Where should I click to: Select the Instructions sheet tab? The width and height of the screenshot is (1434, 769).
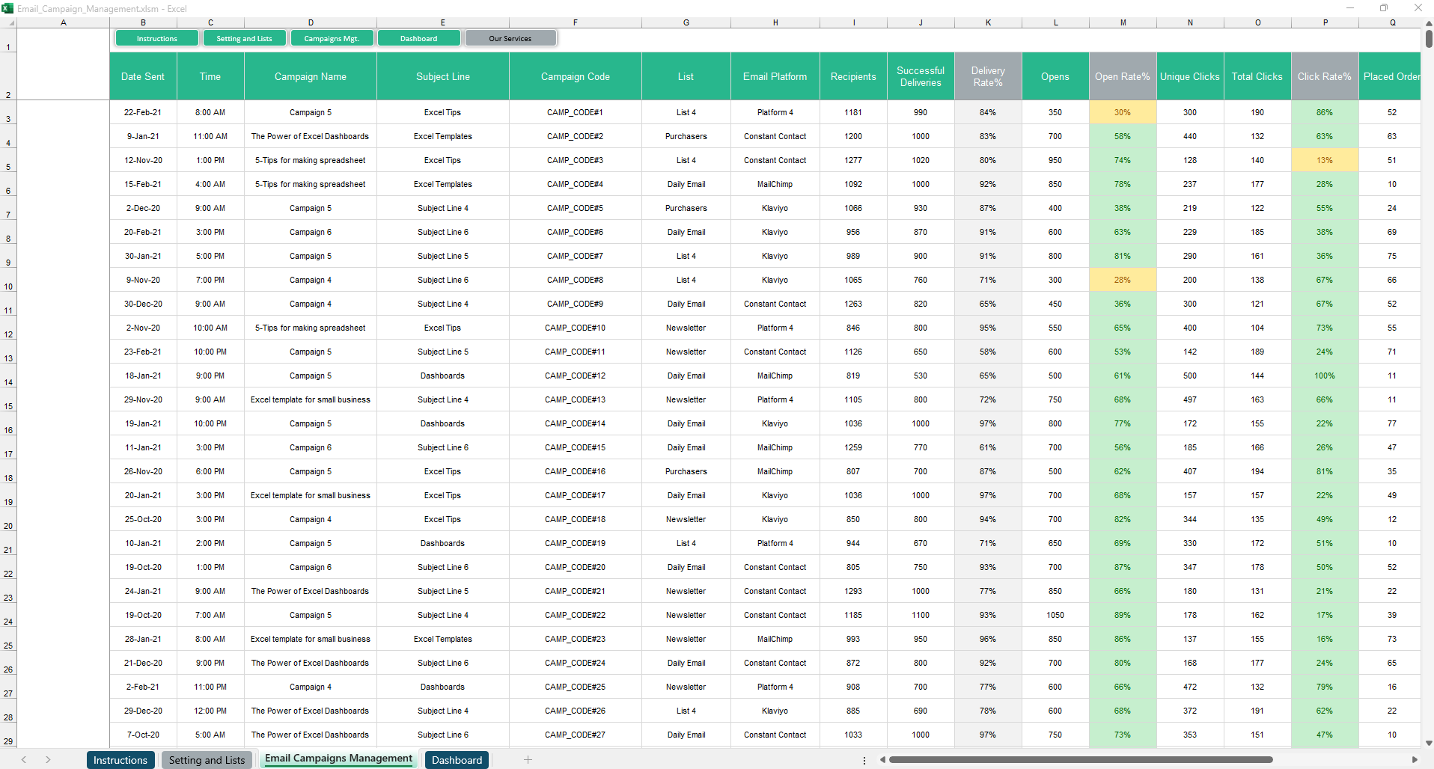pos(120,760)
